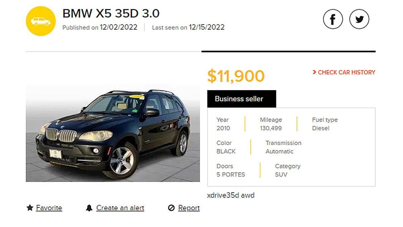Open the black BMW X5 photo

coord(113,134)
